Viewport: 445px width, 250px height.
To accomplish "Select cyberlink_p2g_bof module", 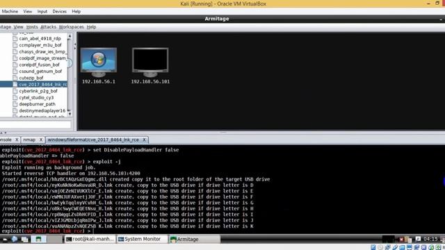I will 38,91.
